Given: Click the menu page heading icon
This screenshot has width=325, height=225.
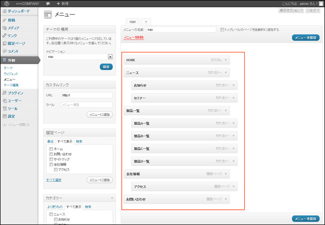Looking at the screenshot, I should (48, 15).
